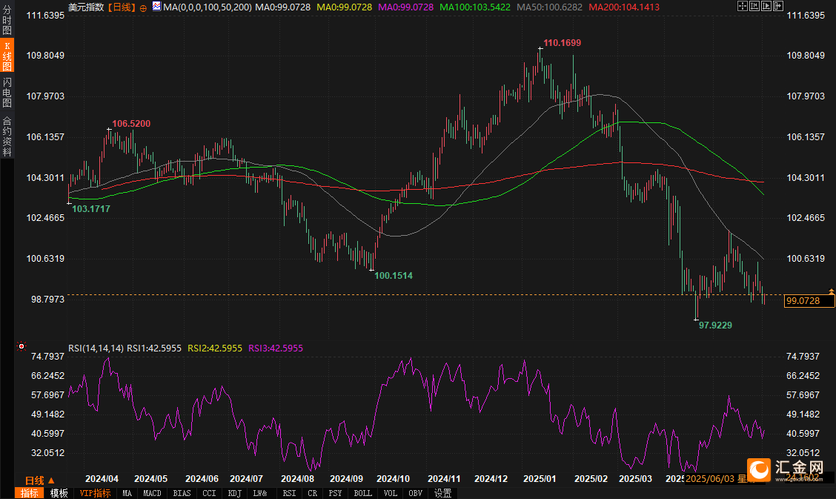The width and height of the screenshot is (836, 499).
Task: Toggle the MACD indicator
Action: tap(152, 493)
